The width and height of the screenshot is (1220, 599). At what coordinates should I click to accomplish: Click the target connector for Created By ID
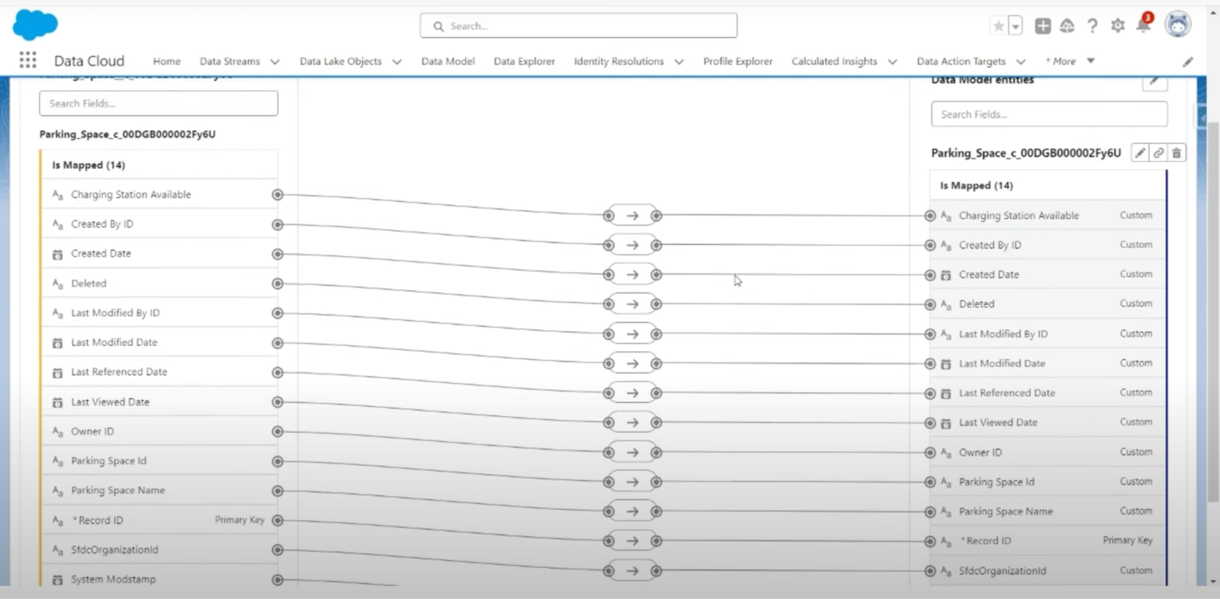(930, 245)
